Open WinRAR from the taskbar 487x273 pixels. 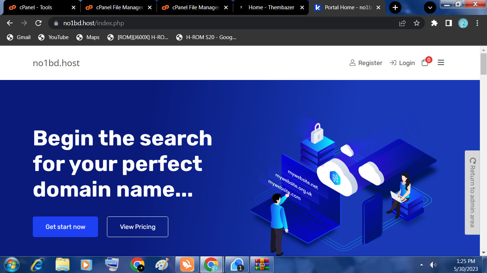[262, 265]
